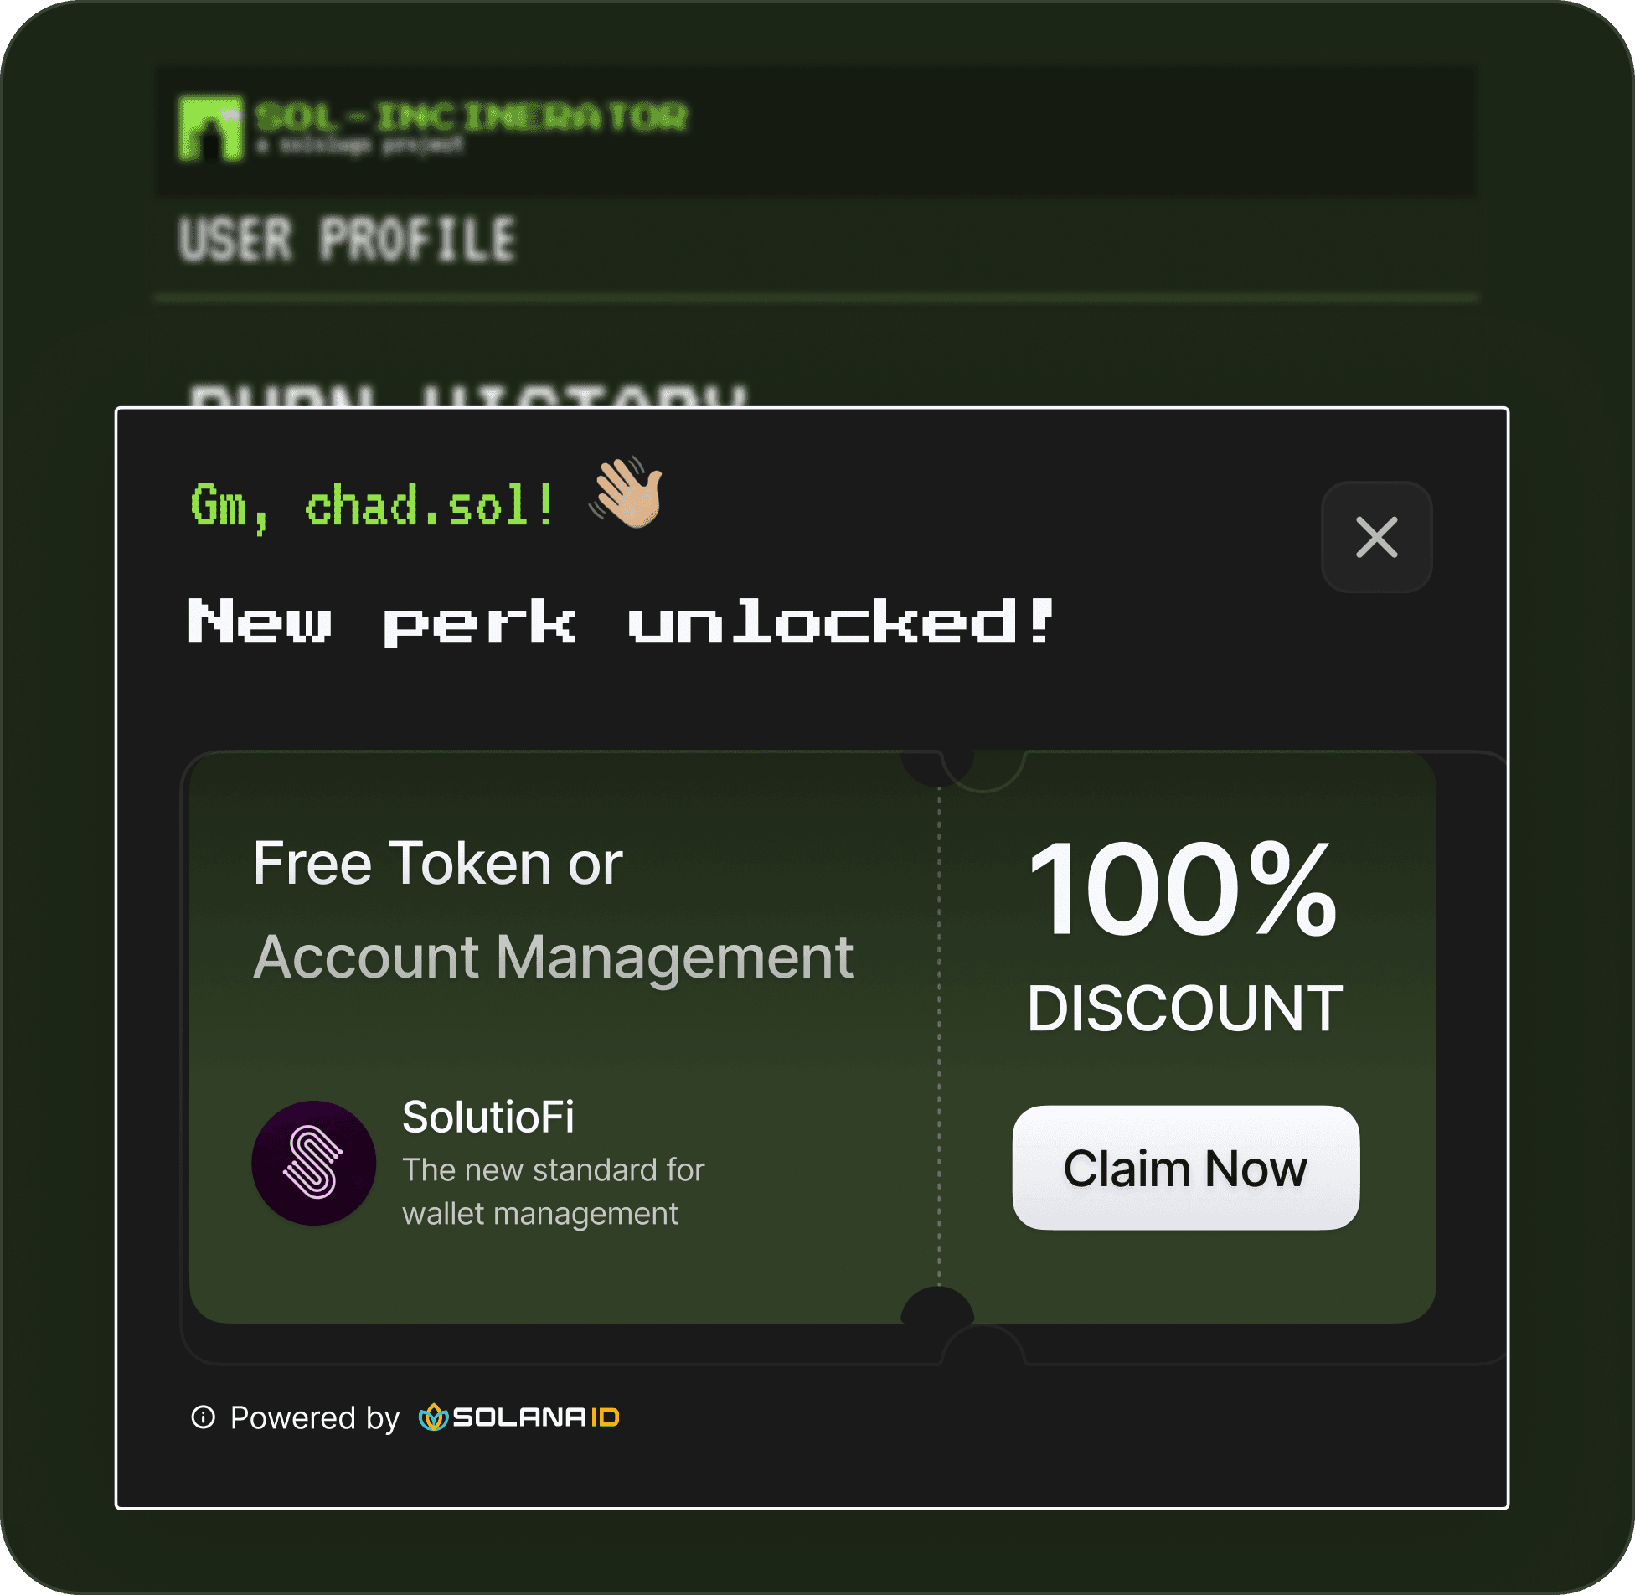Claim the discount with Claim Now

coord(1185,1168)
